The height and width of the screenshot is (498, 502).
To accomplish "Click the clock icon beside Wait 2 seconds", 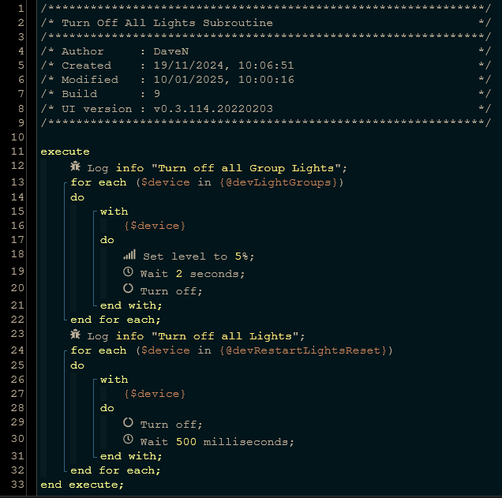I will point(128,271).
